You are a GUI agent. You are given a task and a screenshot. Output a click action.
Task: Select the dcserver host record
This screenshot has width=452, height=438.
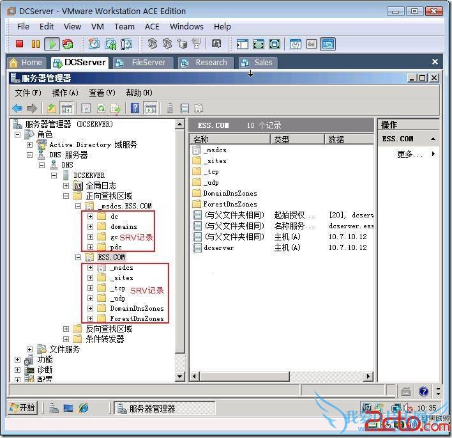point(218,247)
